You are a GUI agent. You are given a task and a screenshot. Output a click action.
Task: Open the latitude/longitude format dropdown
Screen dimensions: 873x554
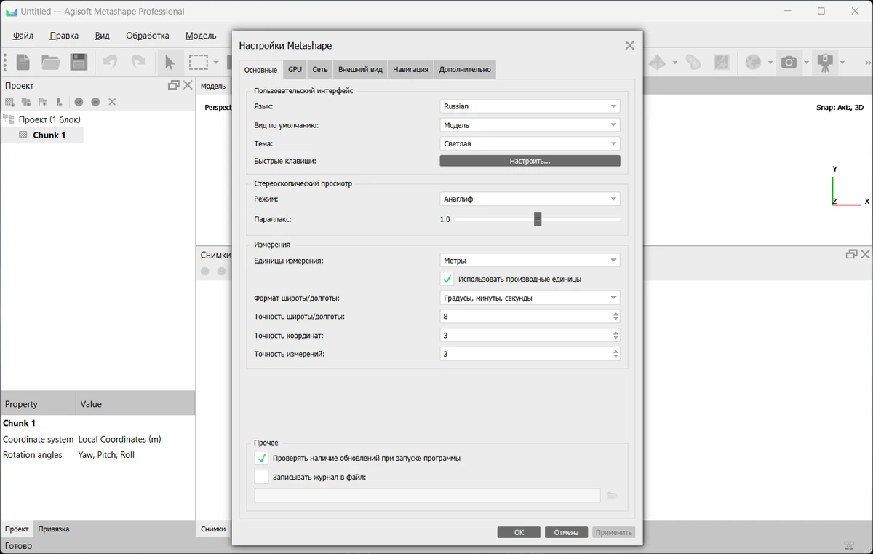coord(530,298)
